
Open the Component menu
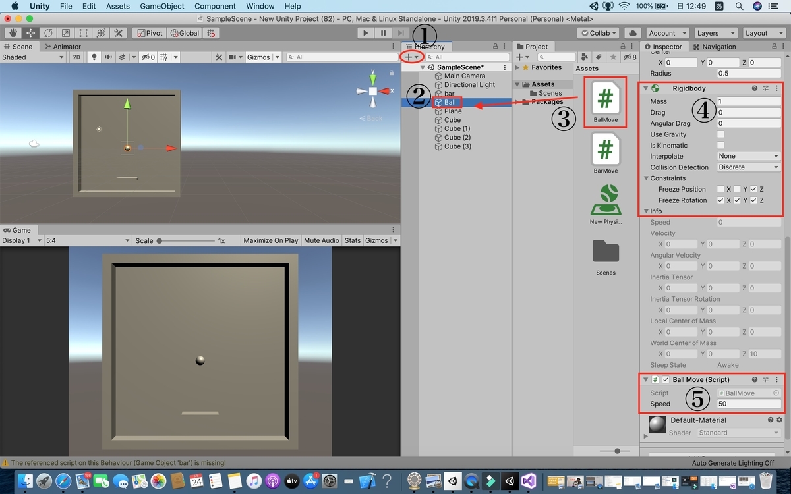[x=215, y=6]
